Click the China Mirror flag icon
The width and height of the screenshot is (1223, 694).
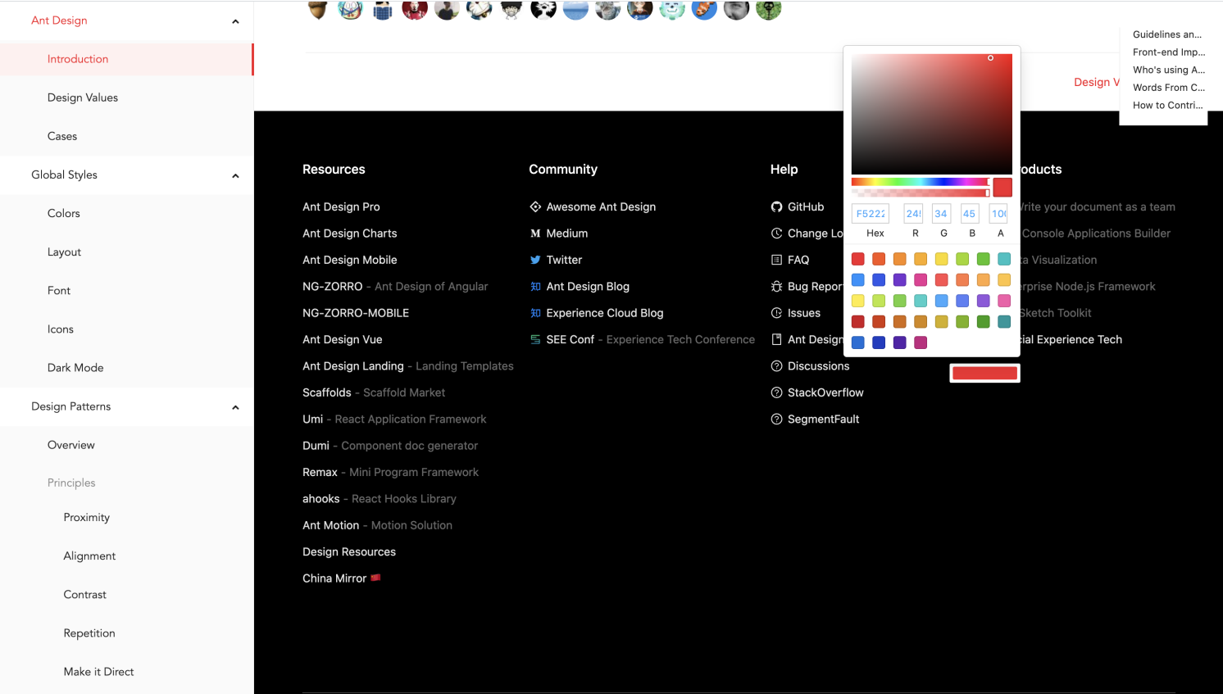(x=375, y=578)
